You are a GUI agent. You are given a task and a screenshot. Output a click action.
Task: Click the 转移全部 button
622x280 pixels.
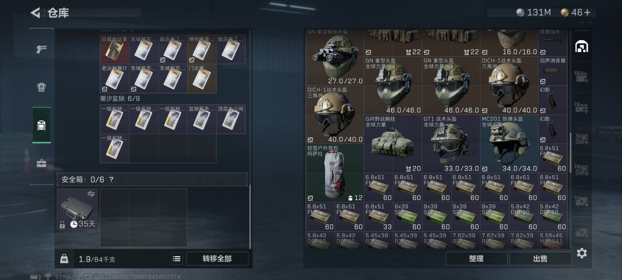coord(217,259)
